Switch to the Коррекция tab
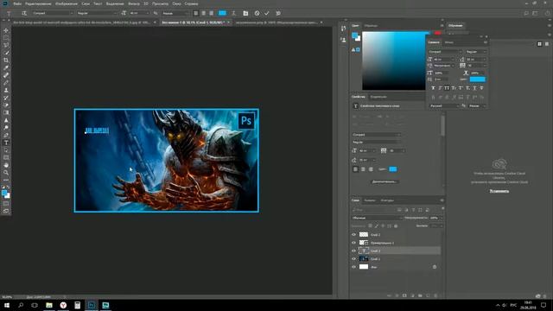The image size is (553, 311). pyautogui.click(x=378, y=97)
